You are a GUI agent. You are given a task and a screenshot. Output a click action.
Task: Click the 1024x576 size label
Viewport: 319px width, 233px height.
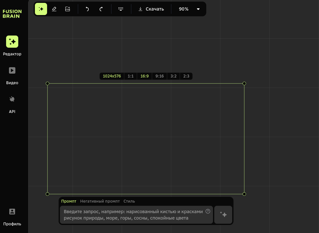(x=112, y=76)
